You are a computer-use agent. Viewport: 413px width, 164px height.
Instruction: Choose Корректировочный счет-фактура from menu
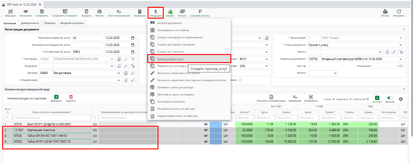pyautogui.click(x=177, y=116)
